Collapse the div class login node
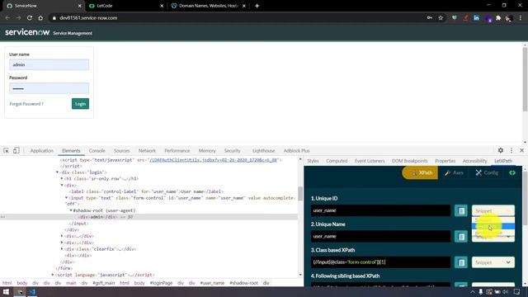 (x=57, y=172)
